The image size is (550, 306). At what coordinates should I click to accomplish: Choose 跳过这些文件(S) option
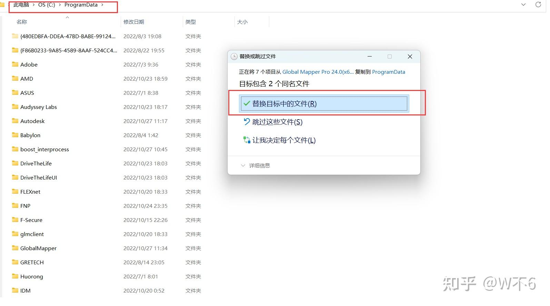pyautogui.click(x=277, y=122)
